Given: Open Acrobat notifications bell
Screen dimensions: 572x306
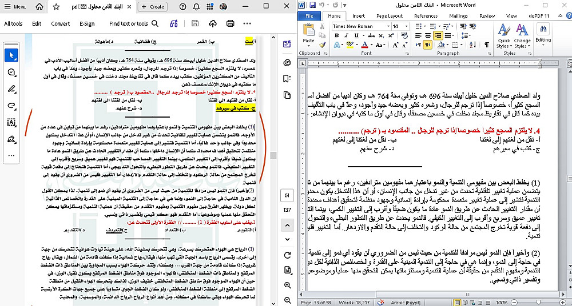Looking at the screenshot, I should coord(196,6).
